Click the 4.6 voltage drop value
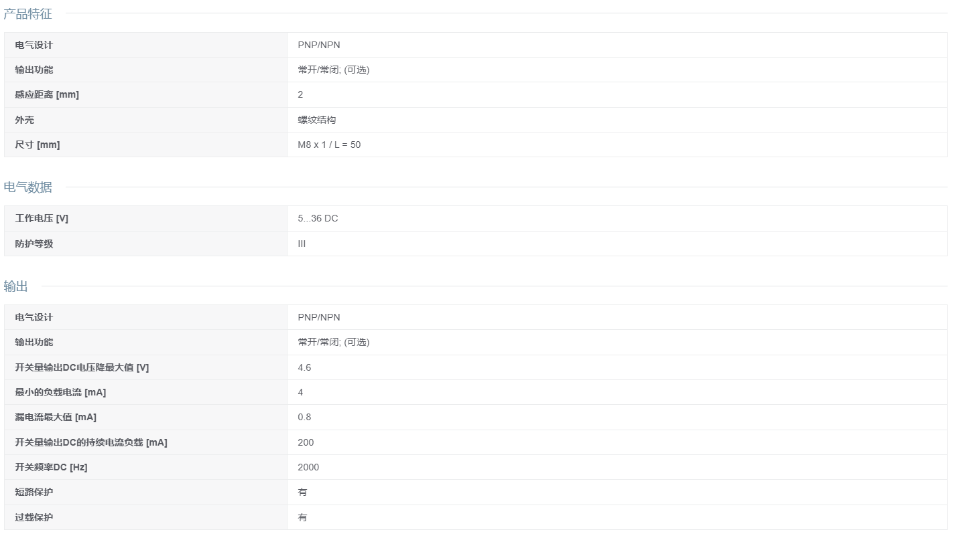Screen dimensions: 953x542 pos(304,367)
